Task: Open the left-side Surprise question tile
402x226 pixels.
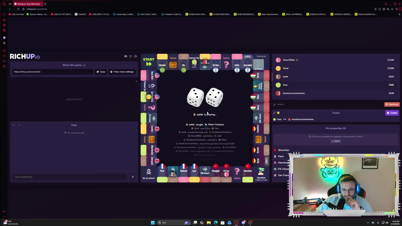Action: click(149, 107)
